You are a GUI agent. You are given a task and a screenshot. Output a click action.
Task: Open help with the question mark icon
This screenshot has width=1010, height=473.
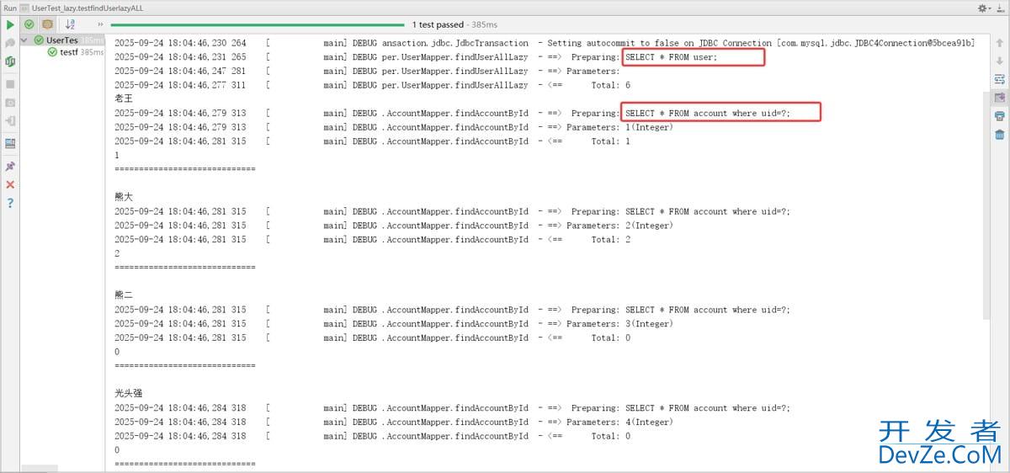[10, 203]
